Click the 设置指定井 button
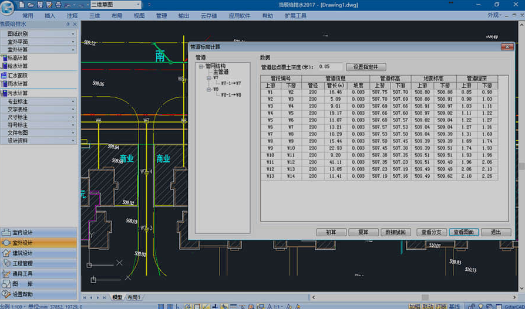 pyautogui.click(x=366, y=67)
